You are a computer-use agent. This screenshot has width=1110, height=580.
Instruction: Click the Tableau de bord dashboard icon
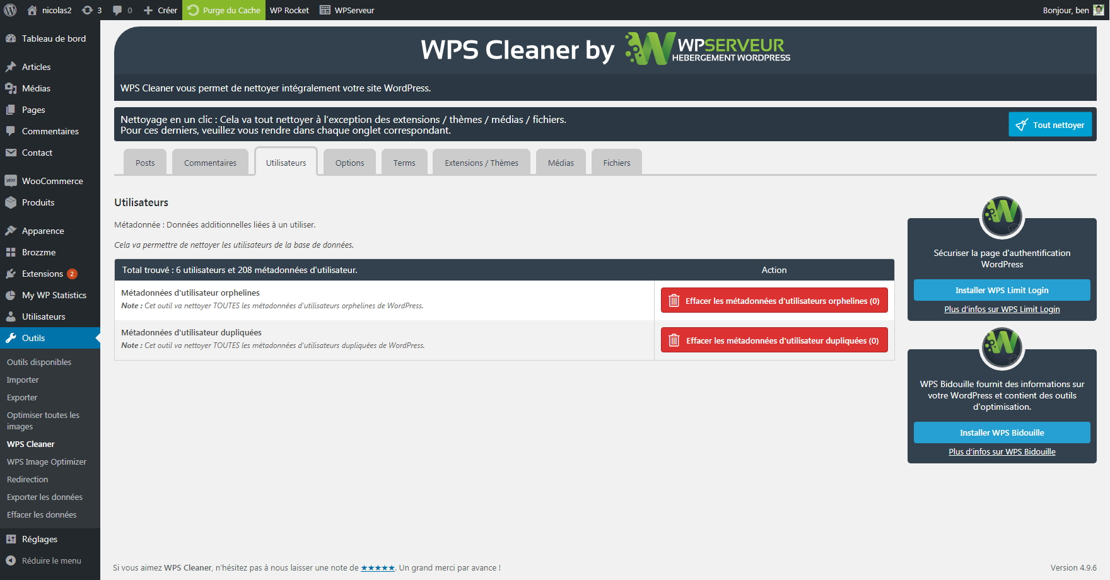[11, 38]
